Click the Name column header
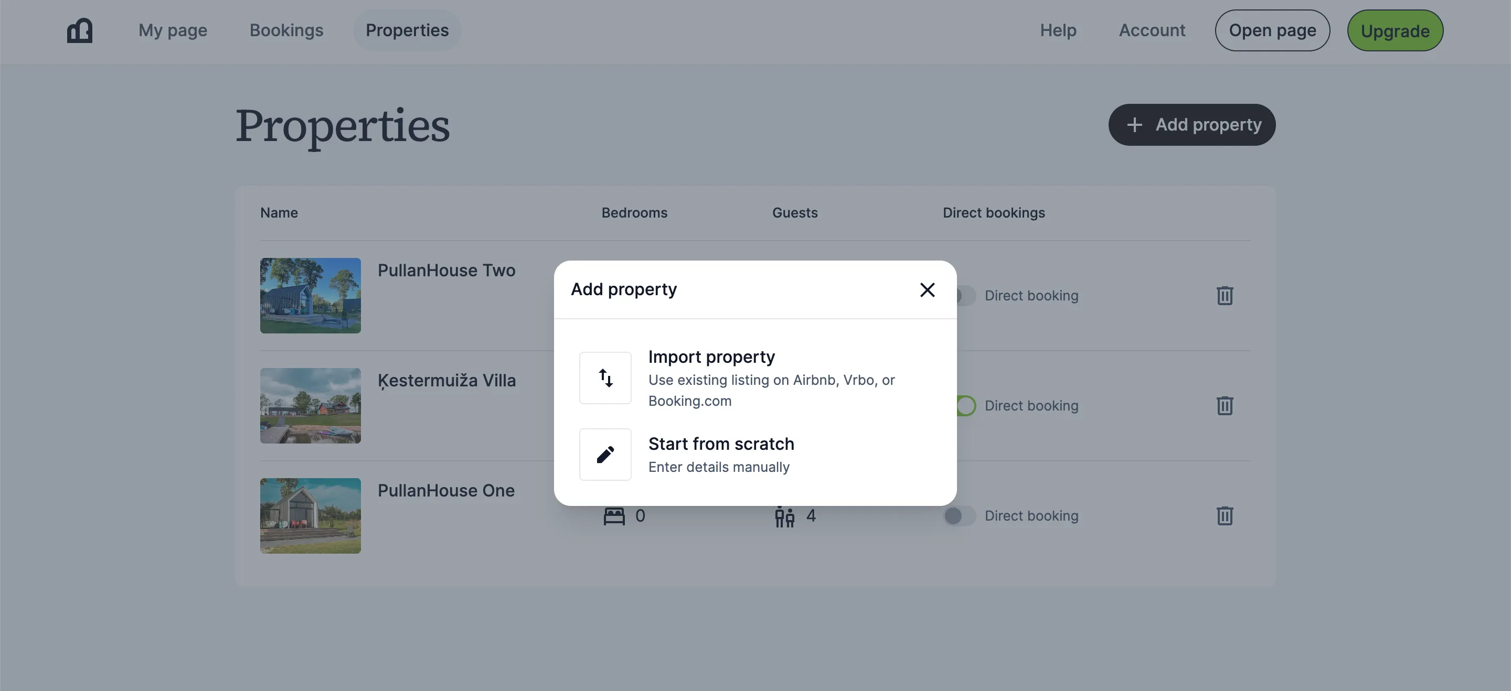 279,213
